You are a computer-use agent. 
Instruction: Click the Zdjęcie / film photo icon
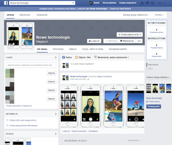tap(76, 57)
